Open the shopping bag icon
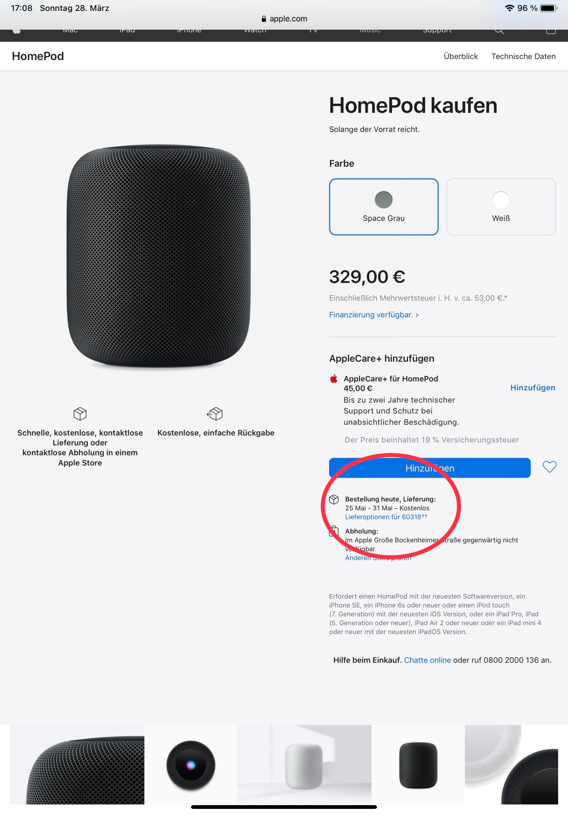 coord(551,31)
